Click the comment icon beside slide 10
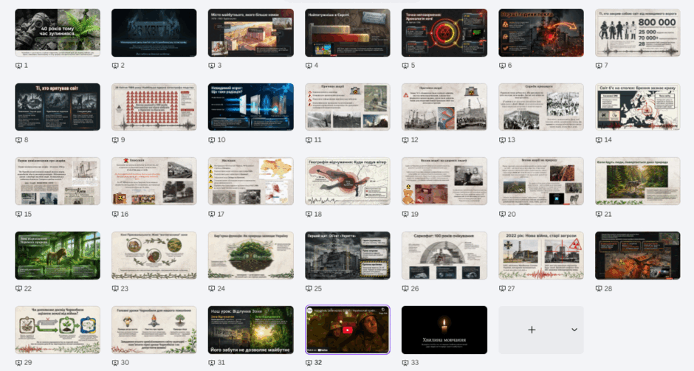 coord(212,139)
